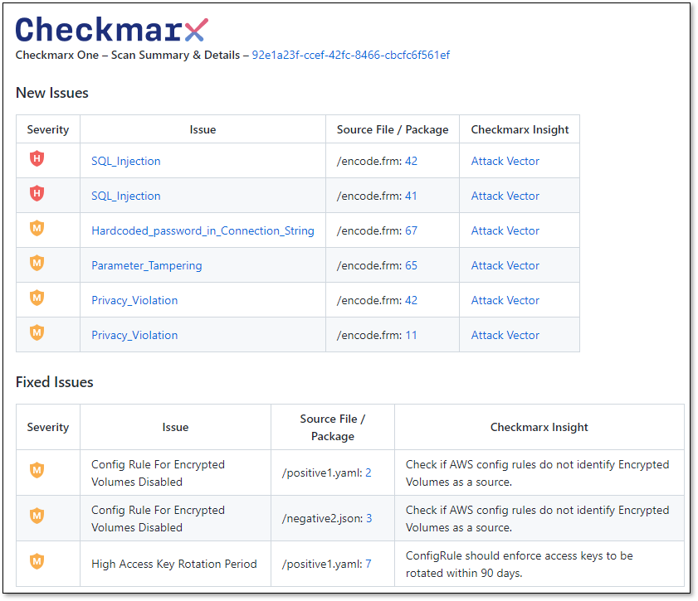The width and height of the screenshot is (698, 601).
Task: Click Source File / Package header in New Issues
Action: pyautogui.click(x=393, y=130)
